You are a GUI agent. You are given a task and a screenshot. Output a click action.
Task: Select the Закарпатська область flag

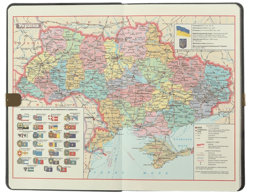55,127
